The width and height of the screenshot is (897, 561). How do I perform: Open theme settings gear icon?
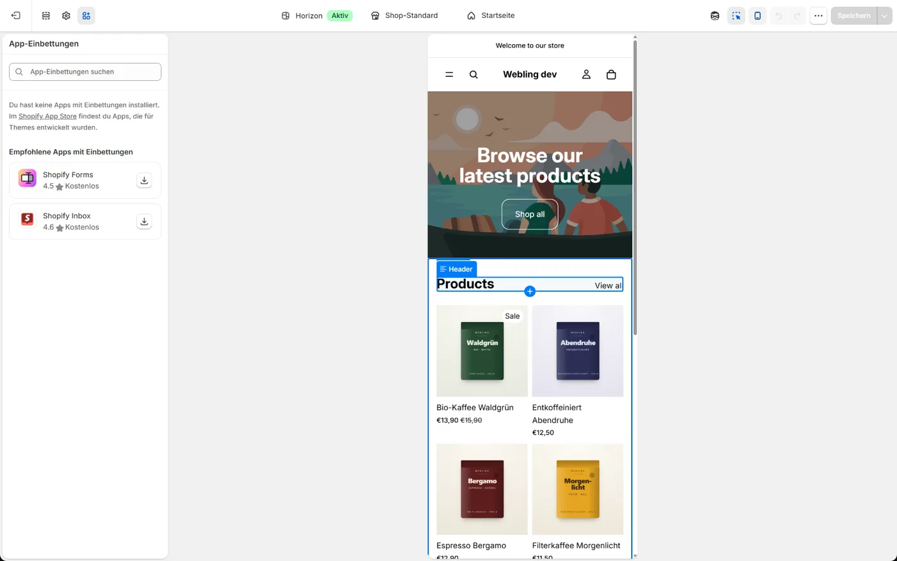(x=66, y=15)
